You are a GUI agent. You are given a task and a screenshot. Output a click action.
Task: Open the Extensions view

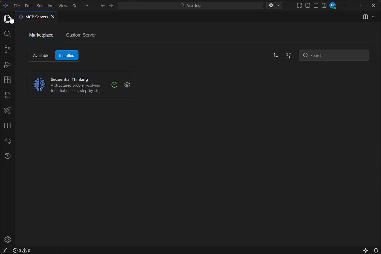pyautogui.click(x=8, y=80)
